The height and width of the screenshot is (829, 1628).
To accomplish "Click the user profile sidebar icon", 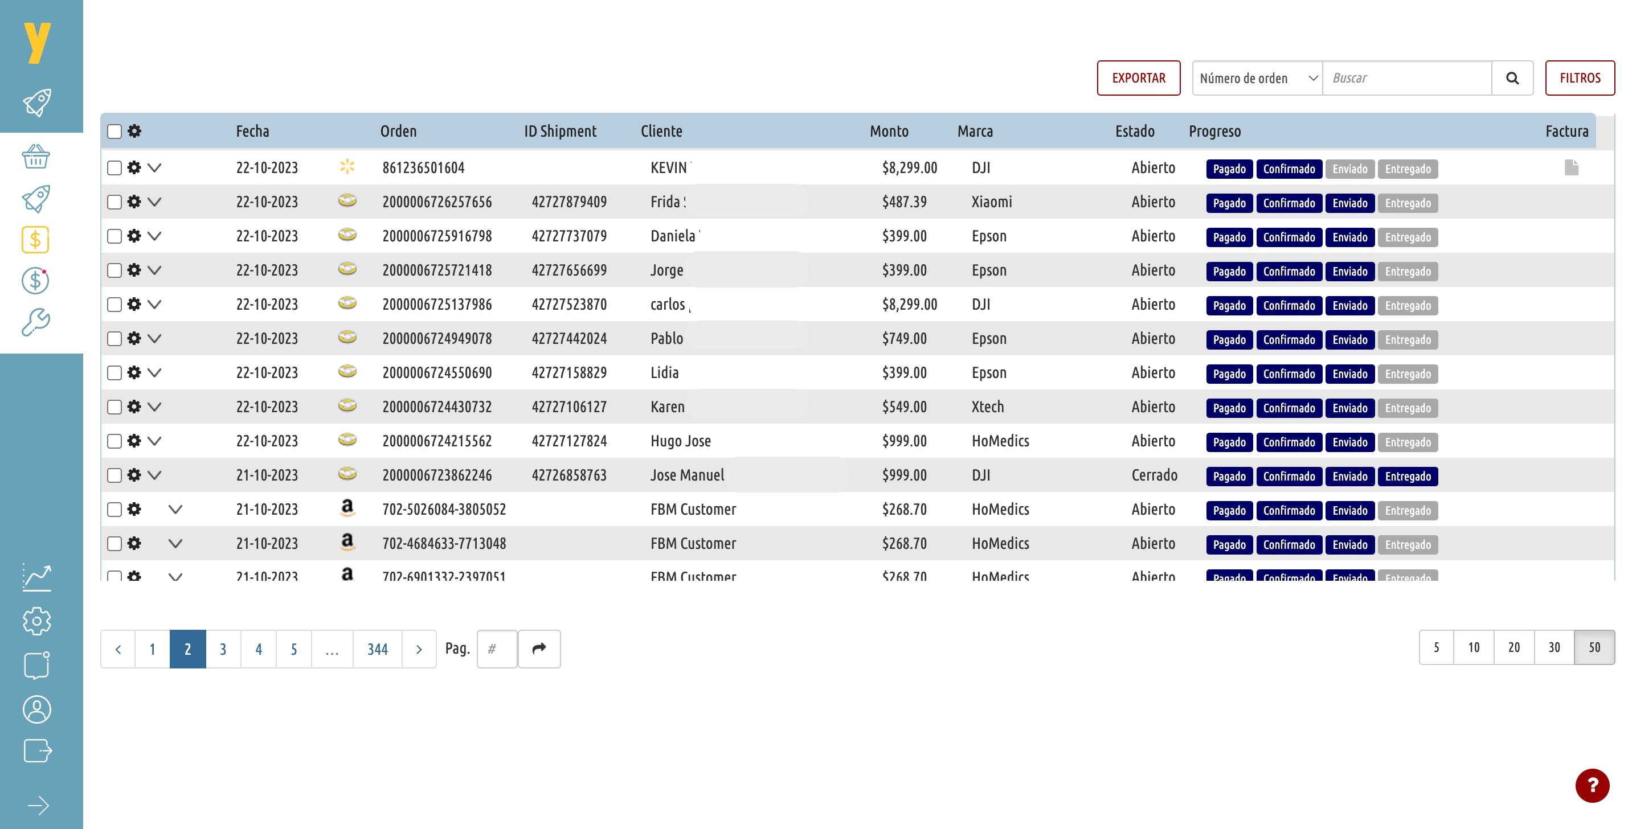I will 36,709.
